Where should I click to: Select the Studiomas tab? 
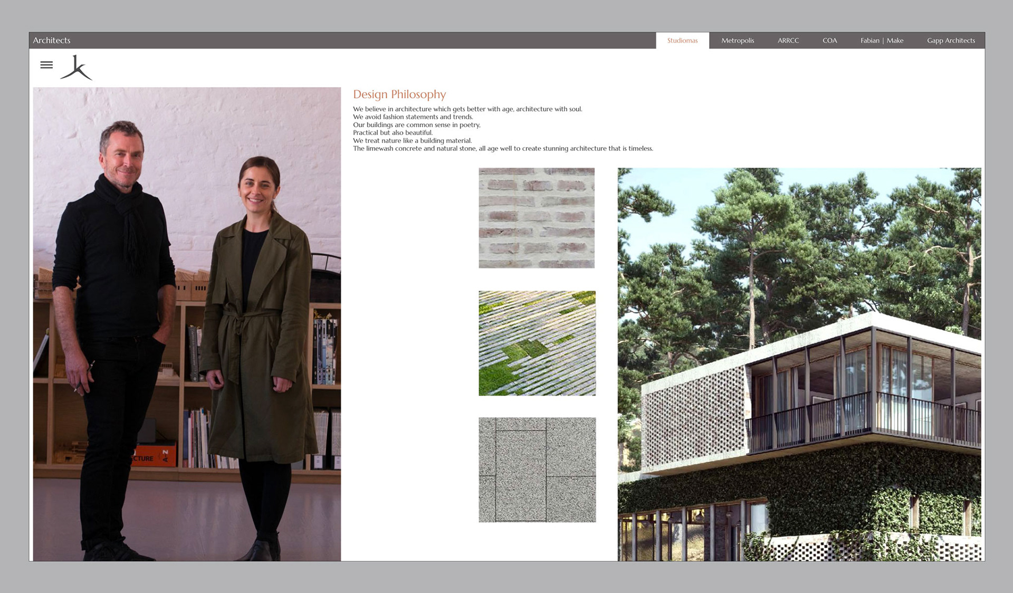pyautogui.click(x=682, y=41)
